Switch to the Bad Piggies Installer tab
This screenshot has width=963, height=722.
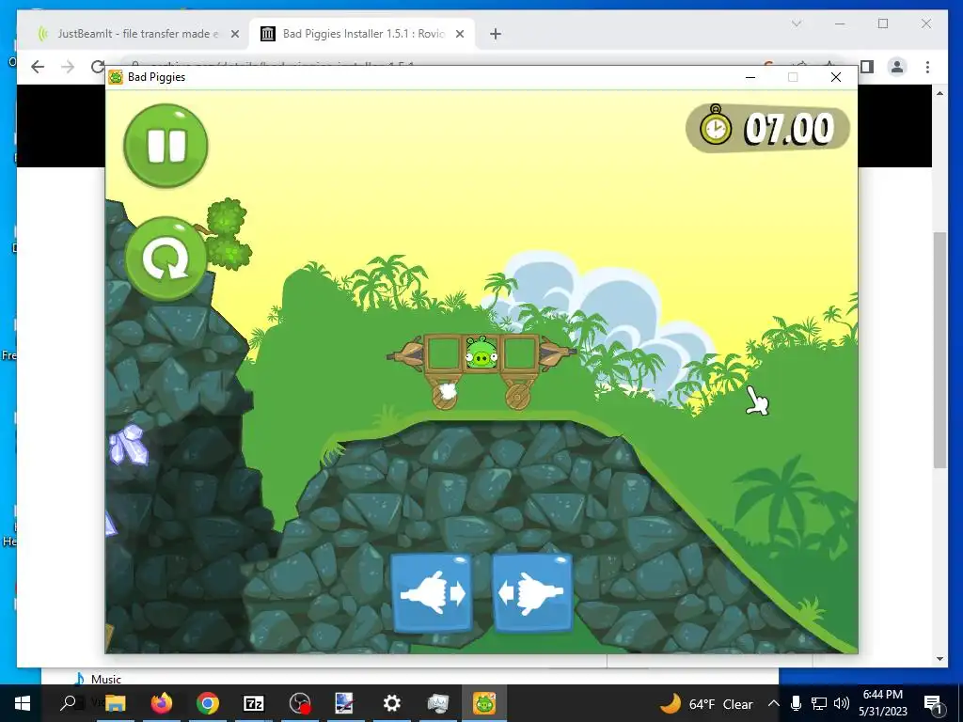pos(364,34)
